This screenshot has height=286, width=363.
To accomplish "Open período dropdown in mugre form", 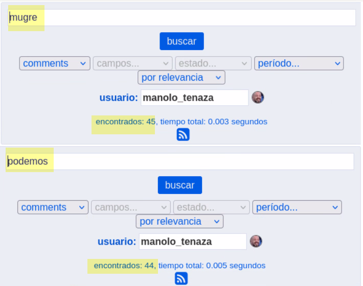I will coord(299,63).
